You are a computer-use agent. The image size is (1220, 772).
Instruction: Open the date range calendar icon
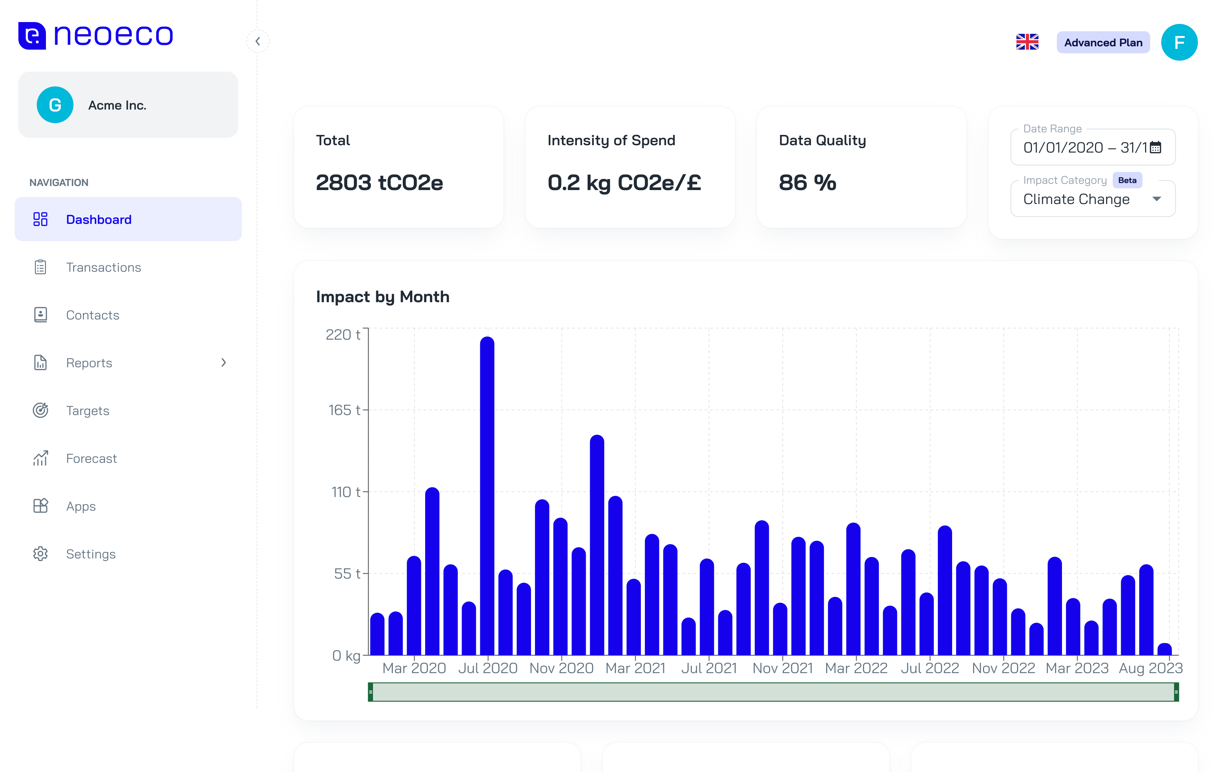click(x=1156, y=147)
